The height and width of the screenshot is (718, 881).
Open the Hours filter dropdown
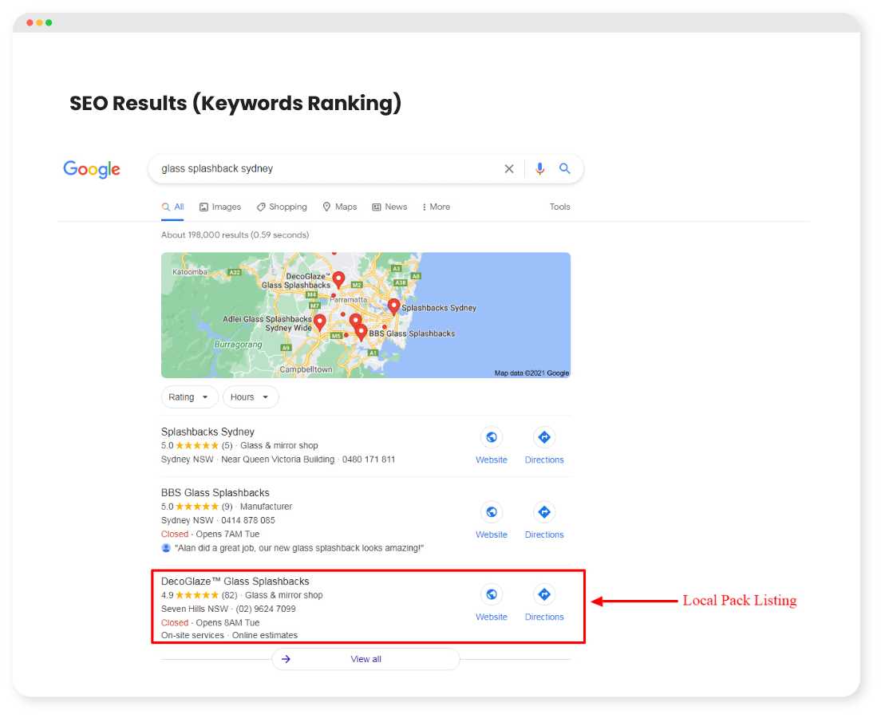point(251,397)
